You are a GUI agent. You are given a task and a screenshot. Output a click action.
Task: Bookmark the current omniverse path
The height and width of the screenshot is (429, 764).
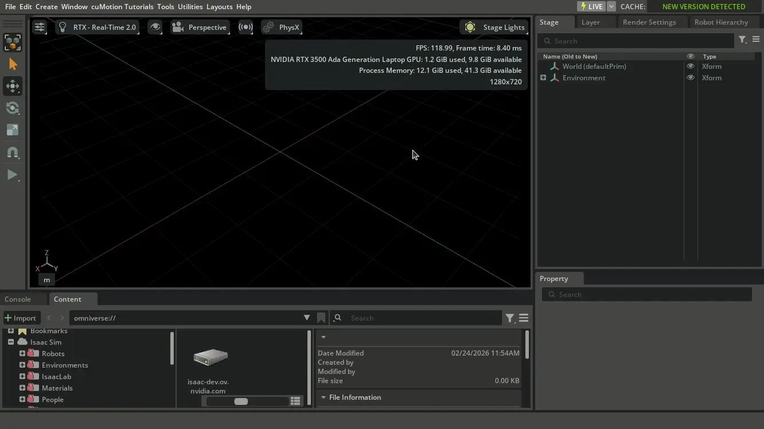point(321,318)
